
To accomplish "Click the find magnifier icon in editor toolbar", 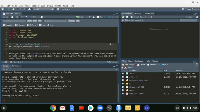I will (x=26, y=17).
